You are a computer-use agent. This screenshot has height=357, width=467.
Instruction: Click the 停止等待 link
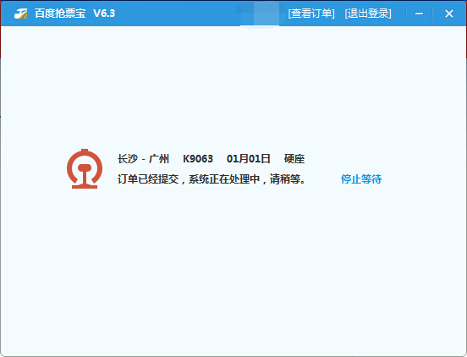click(361, 179)
